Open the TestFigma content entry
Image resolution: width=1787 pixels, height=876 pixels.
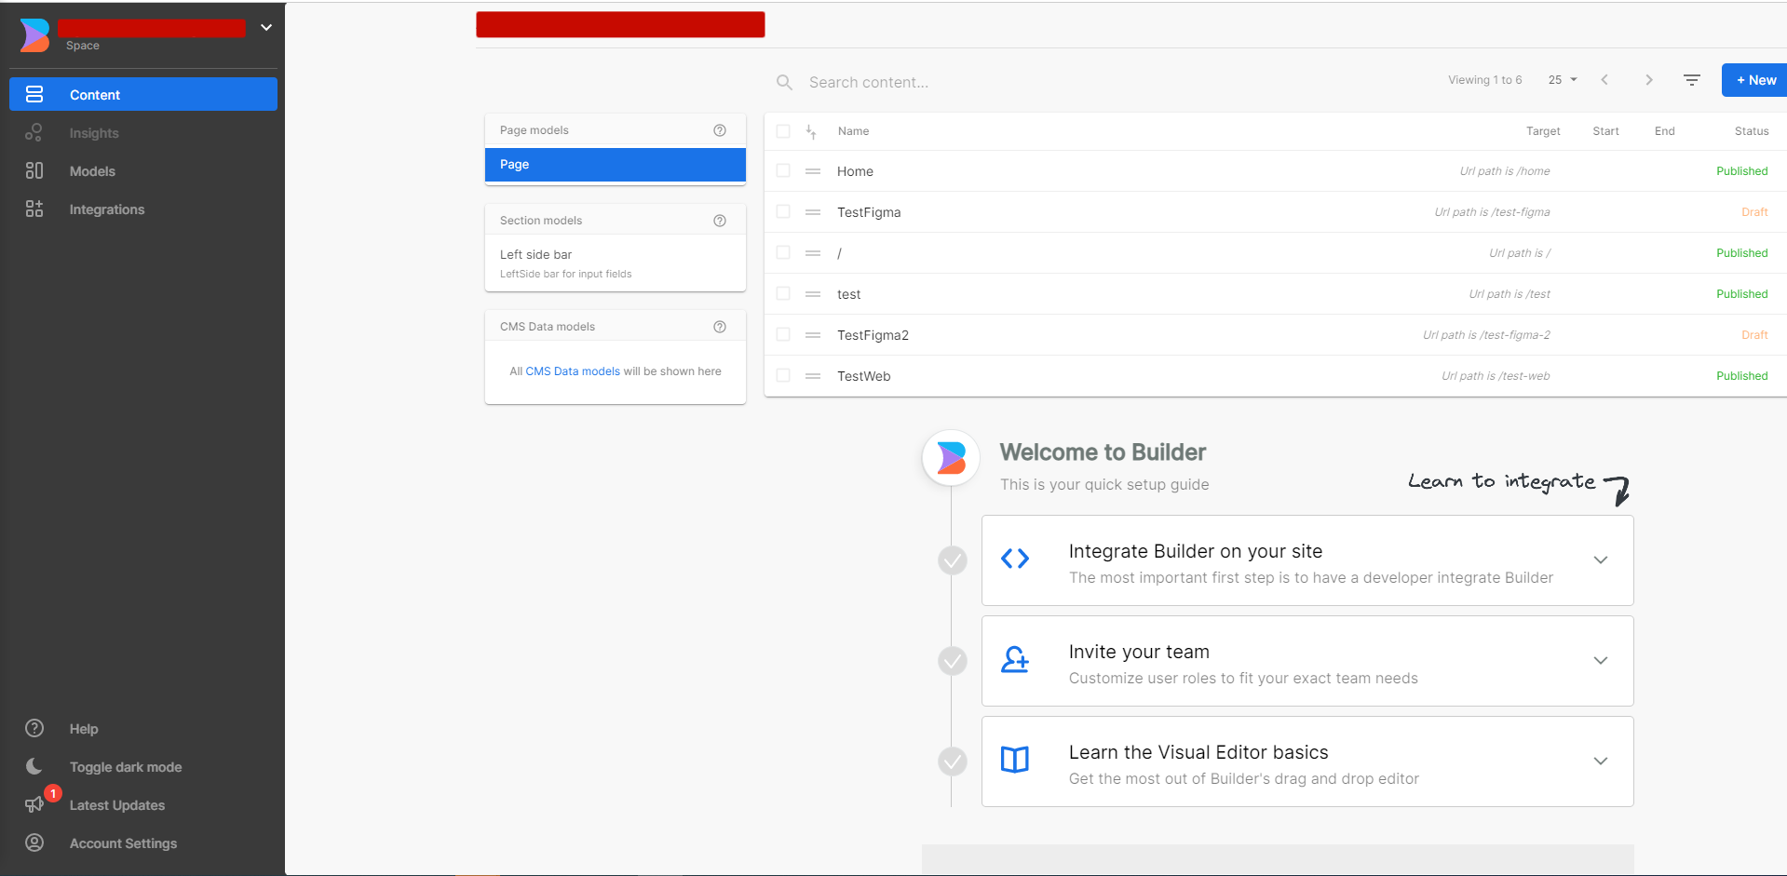[x=869, y=212]
